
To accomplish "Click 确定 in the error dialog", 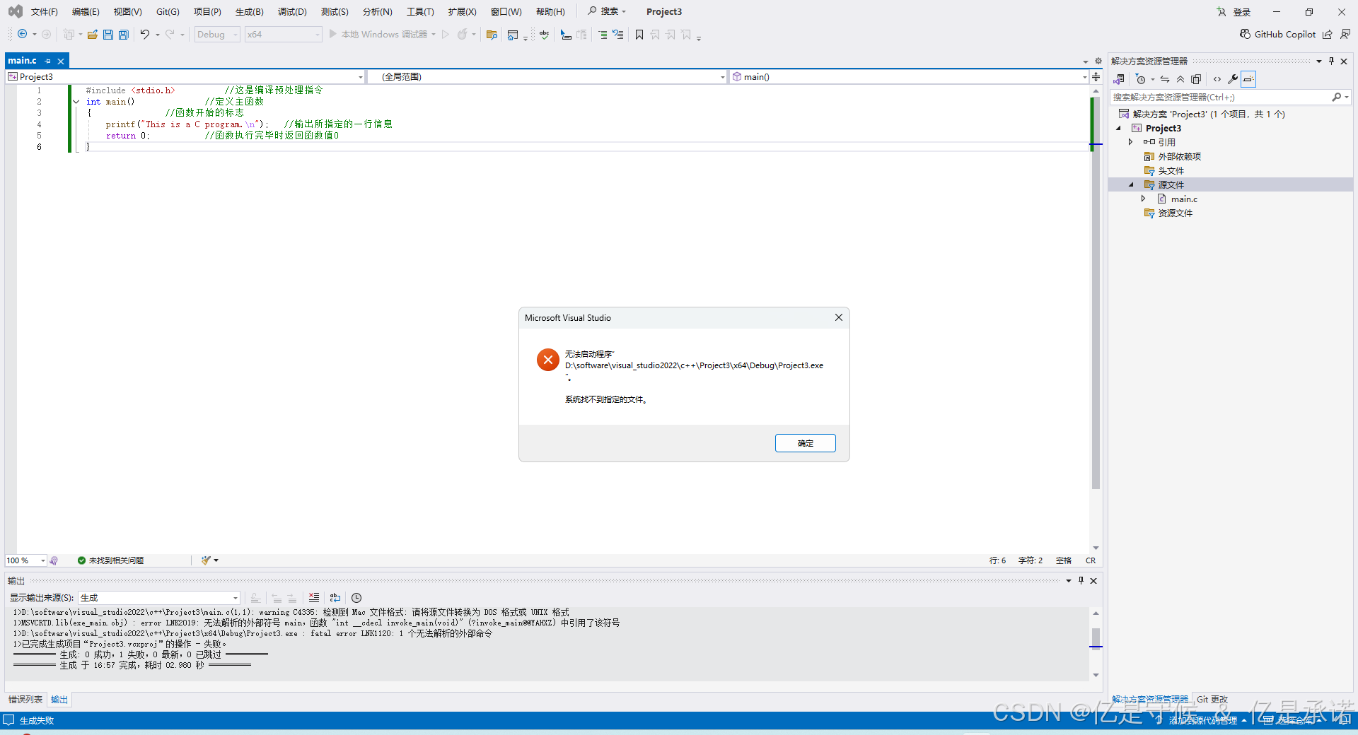I will [x=805, y=443].
